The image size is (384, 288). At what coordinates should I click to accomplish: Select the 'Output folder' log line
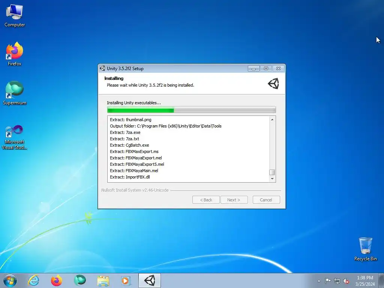[165, 126]
